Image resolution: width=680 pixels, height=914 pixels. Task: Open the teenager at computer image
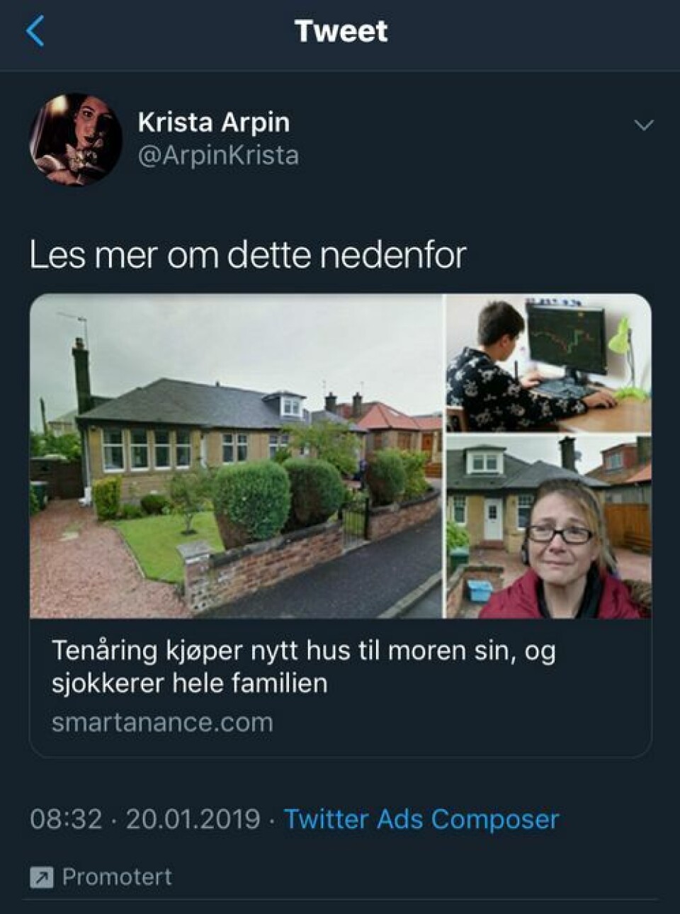[548, 363]
